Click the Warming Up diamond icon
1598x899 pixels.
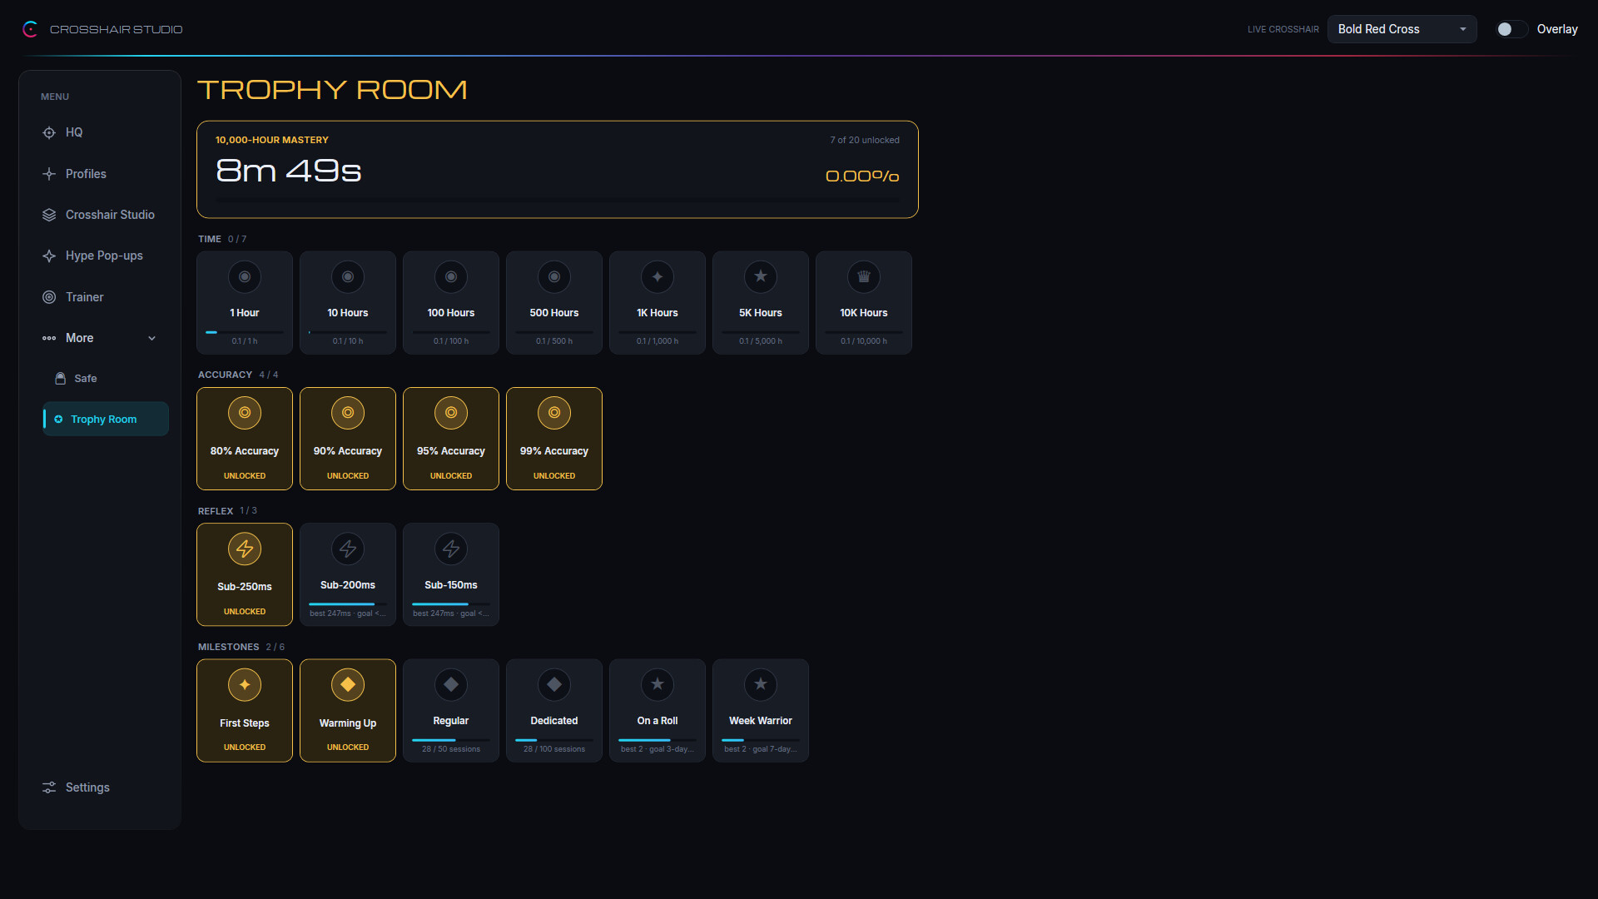coord(348,685)
